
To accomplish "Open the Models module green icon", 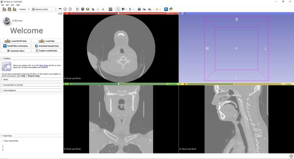I will click(88, 9).
